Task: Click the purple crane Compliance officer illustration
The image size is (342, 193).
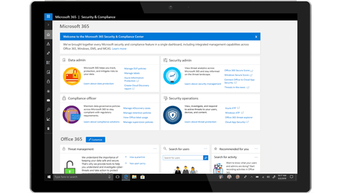Action: click(x=72, y=115)
